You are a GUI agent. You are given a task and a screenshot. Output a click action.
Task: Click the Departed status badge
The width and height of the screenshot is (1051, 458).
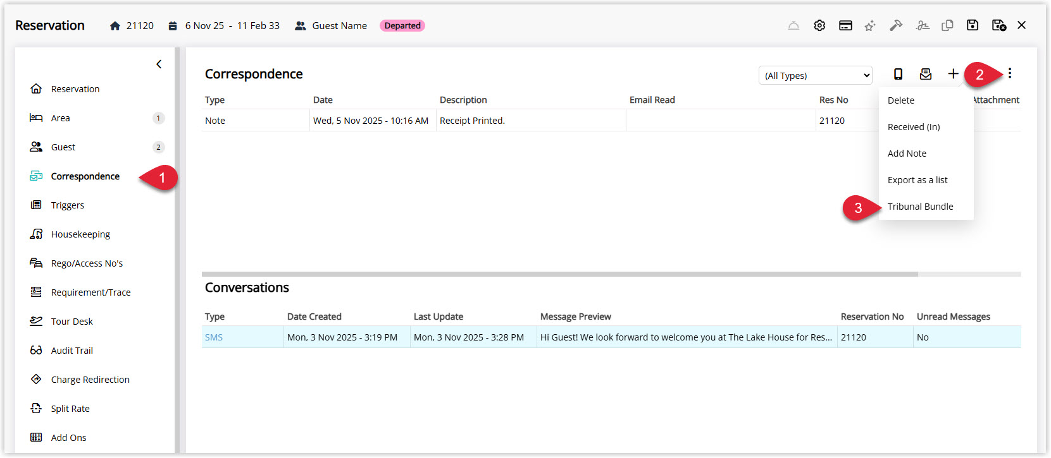pyautogui.click(x=402, y=26)
